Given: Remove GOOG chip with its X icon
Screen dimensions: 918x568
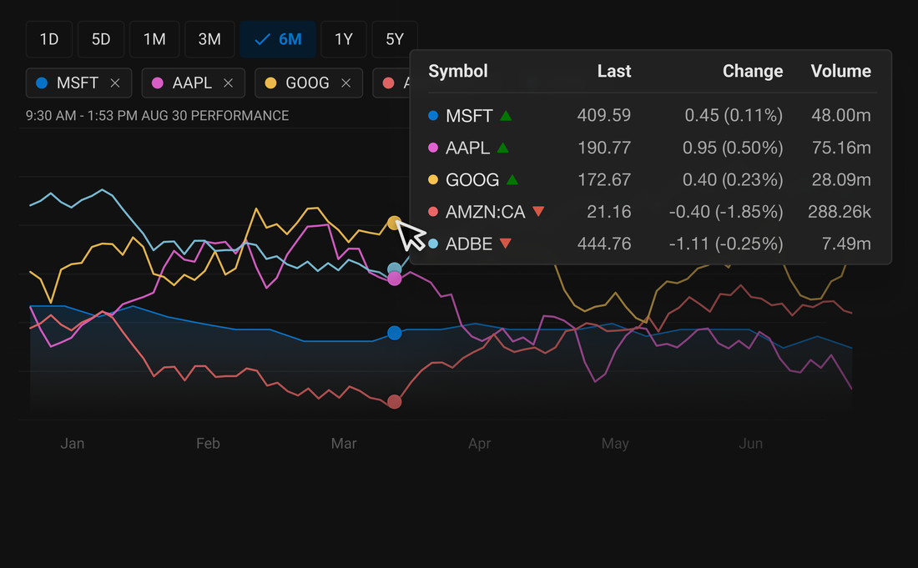Looking at the screenshot, I should (346, 83).
